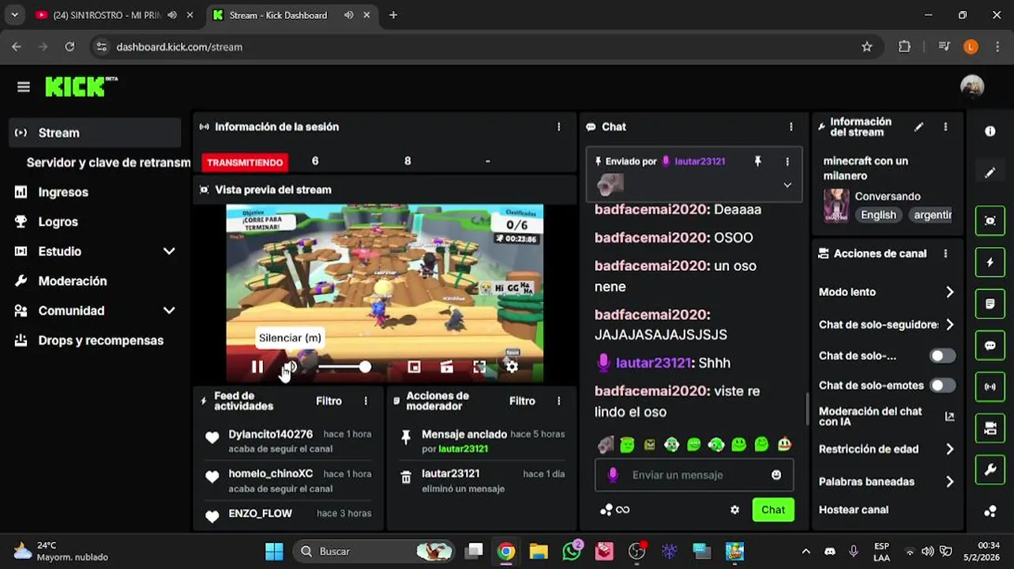Open Información de la sesión options menu
Viewport: 1014px width, 569px height.
(559, 126)
